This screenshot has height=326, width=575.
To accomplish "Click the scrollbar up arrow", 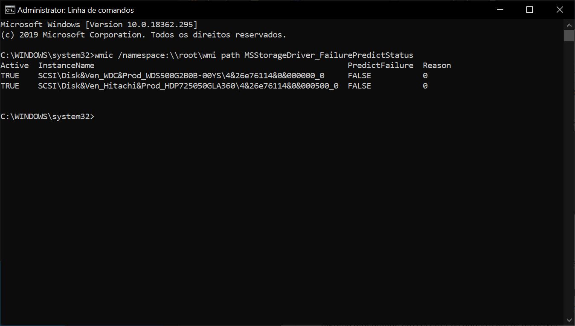I will coord(569,24).
